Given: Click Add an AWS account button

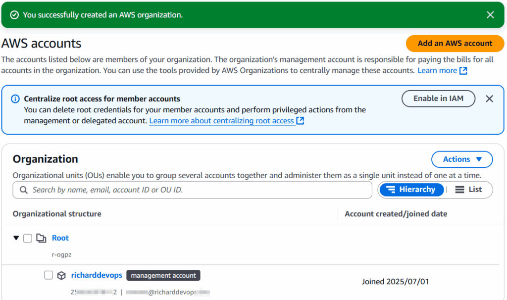Looking at the screenshot, I should click(455, 44).
